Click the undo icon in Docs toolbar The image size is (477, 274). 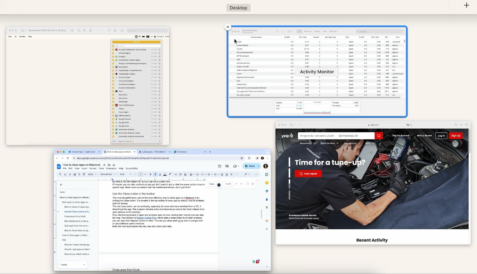click(x=65, y=174)
